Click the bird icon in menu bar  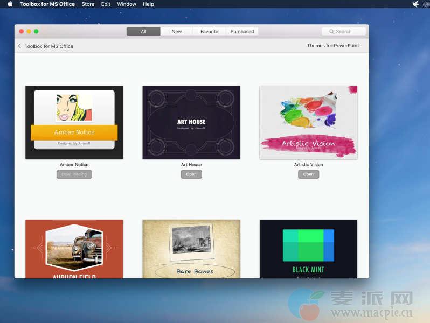tap(415, 4)
